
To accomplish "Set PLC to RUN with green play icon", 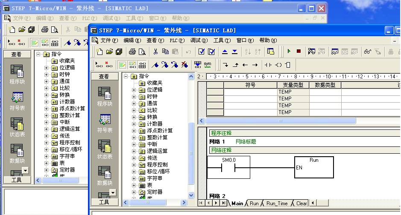I will 289,51.
